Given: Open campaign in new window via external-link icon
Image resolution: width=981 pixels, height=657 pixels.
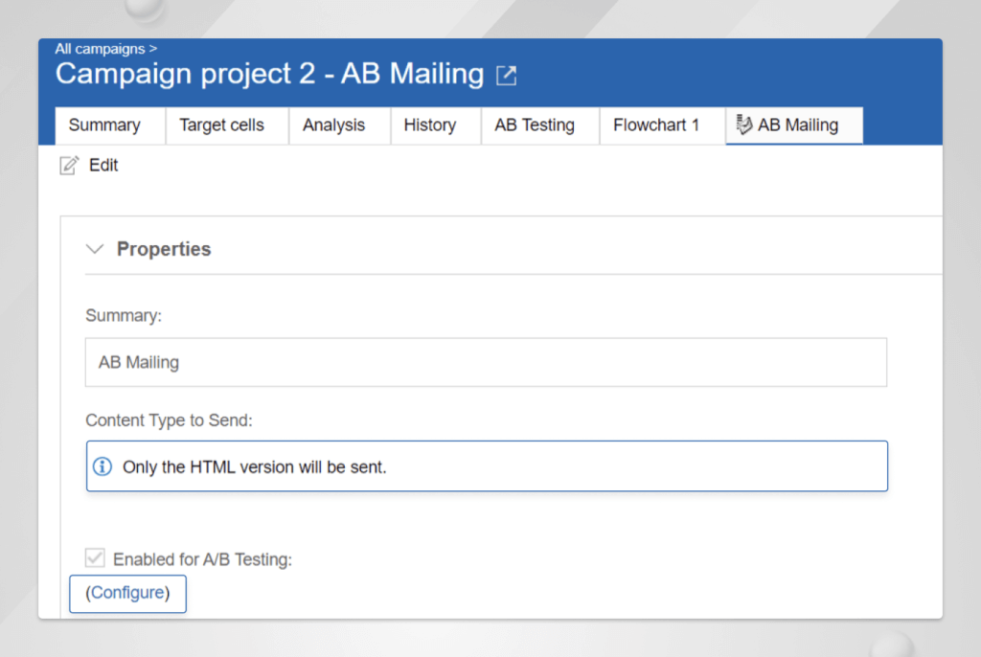Looking at the screenshot, I should pyautogui.click(x=505, y=75).
